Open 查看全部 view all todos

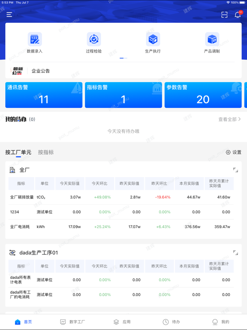pyautogui.click(x=229, y=119)
